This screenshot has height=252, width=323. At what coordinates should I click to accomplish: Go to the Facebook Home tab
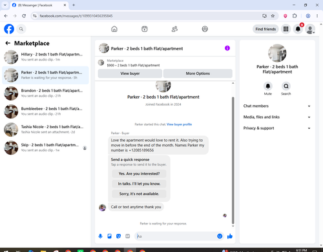pyautogui.click(x=114, y=29)
